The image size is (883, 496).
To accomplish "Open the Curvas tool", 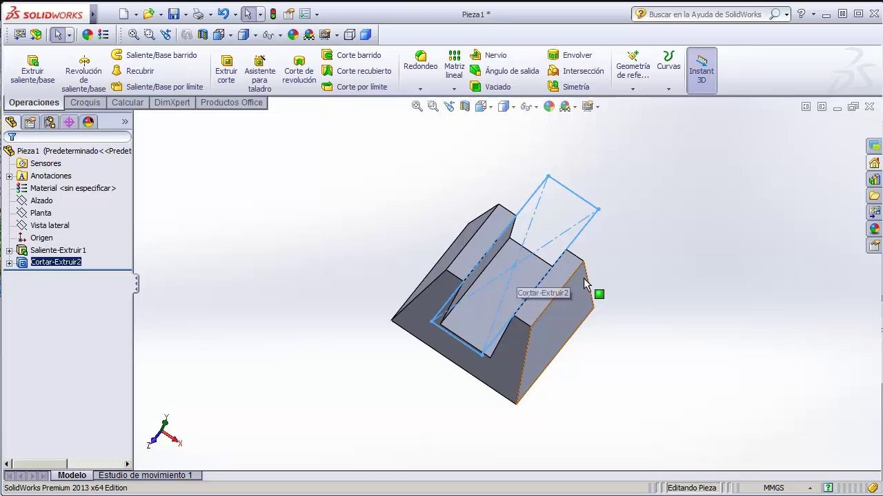I will coord(668,61).
